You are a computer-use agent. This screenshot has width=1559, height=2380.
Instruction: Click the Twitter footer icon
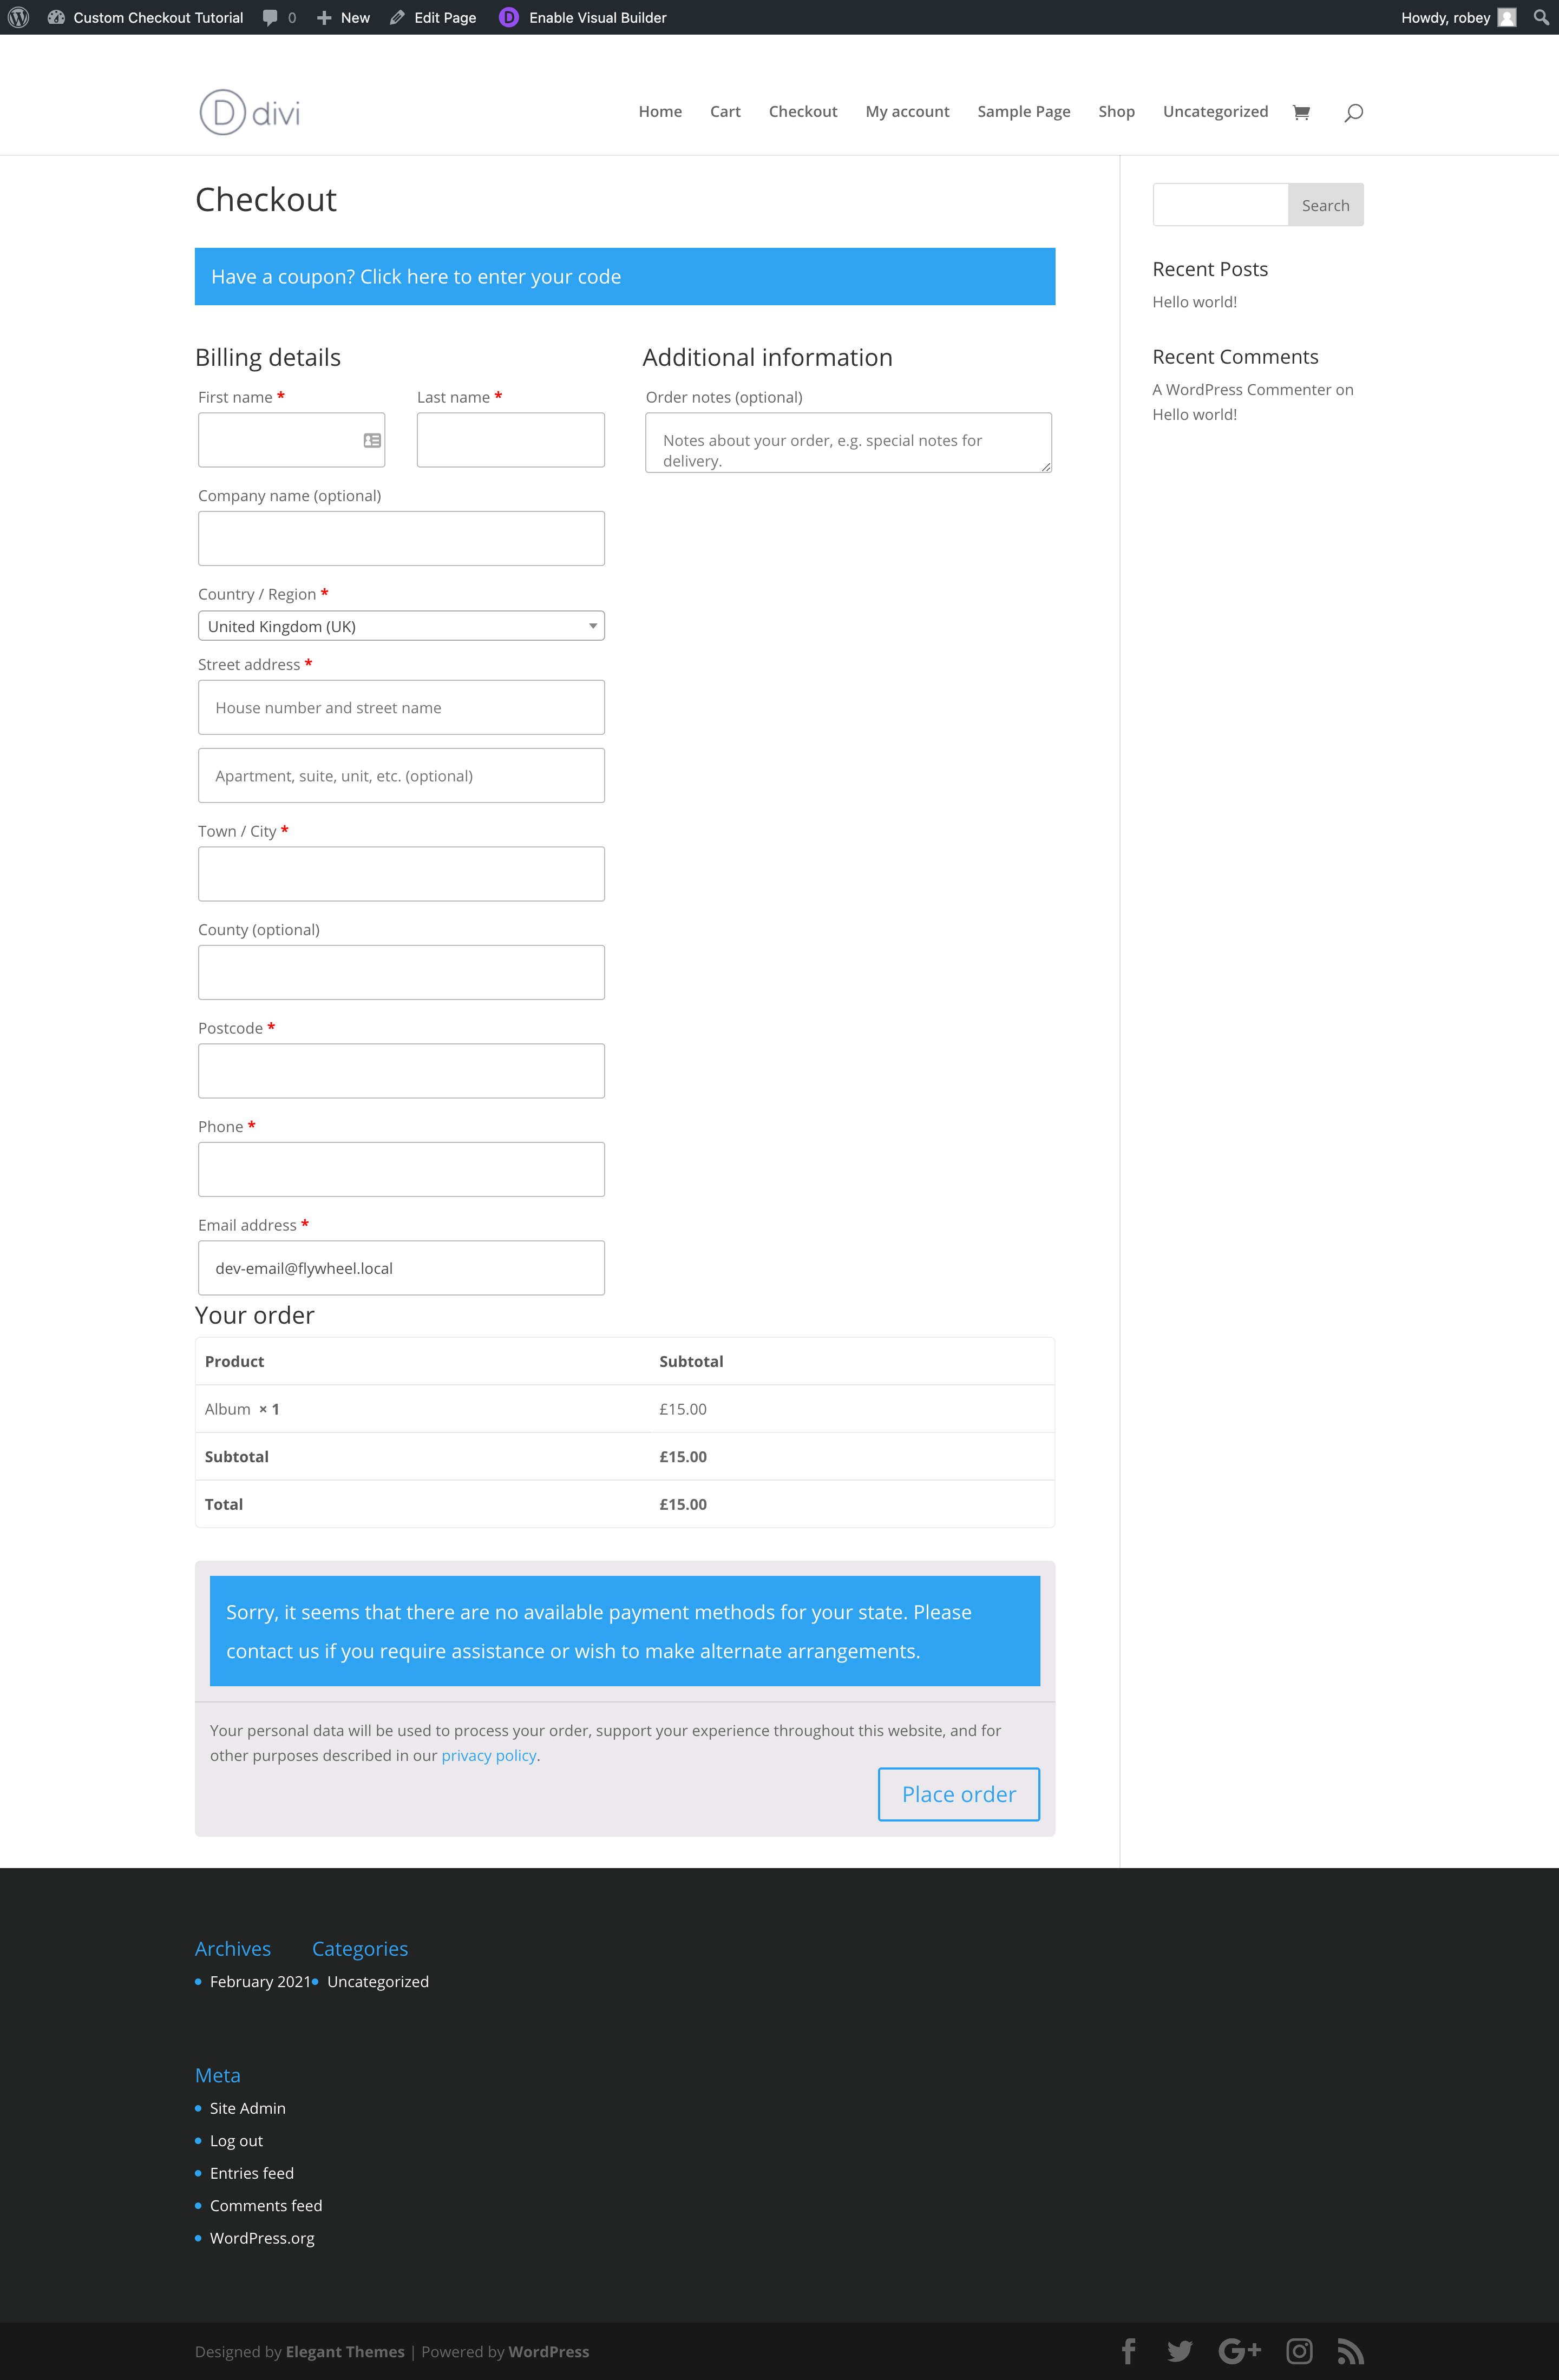tap(1180, 2352)
